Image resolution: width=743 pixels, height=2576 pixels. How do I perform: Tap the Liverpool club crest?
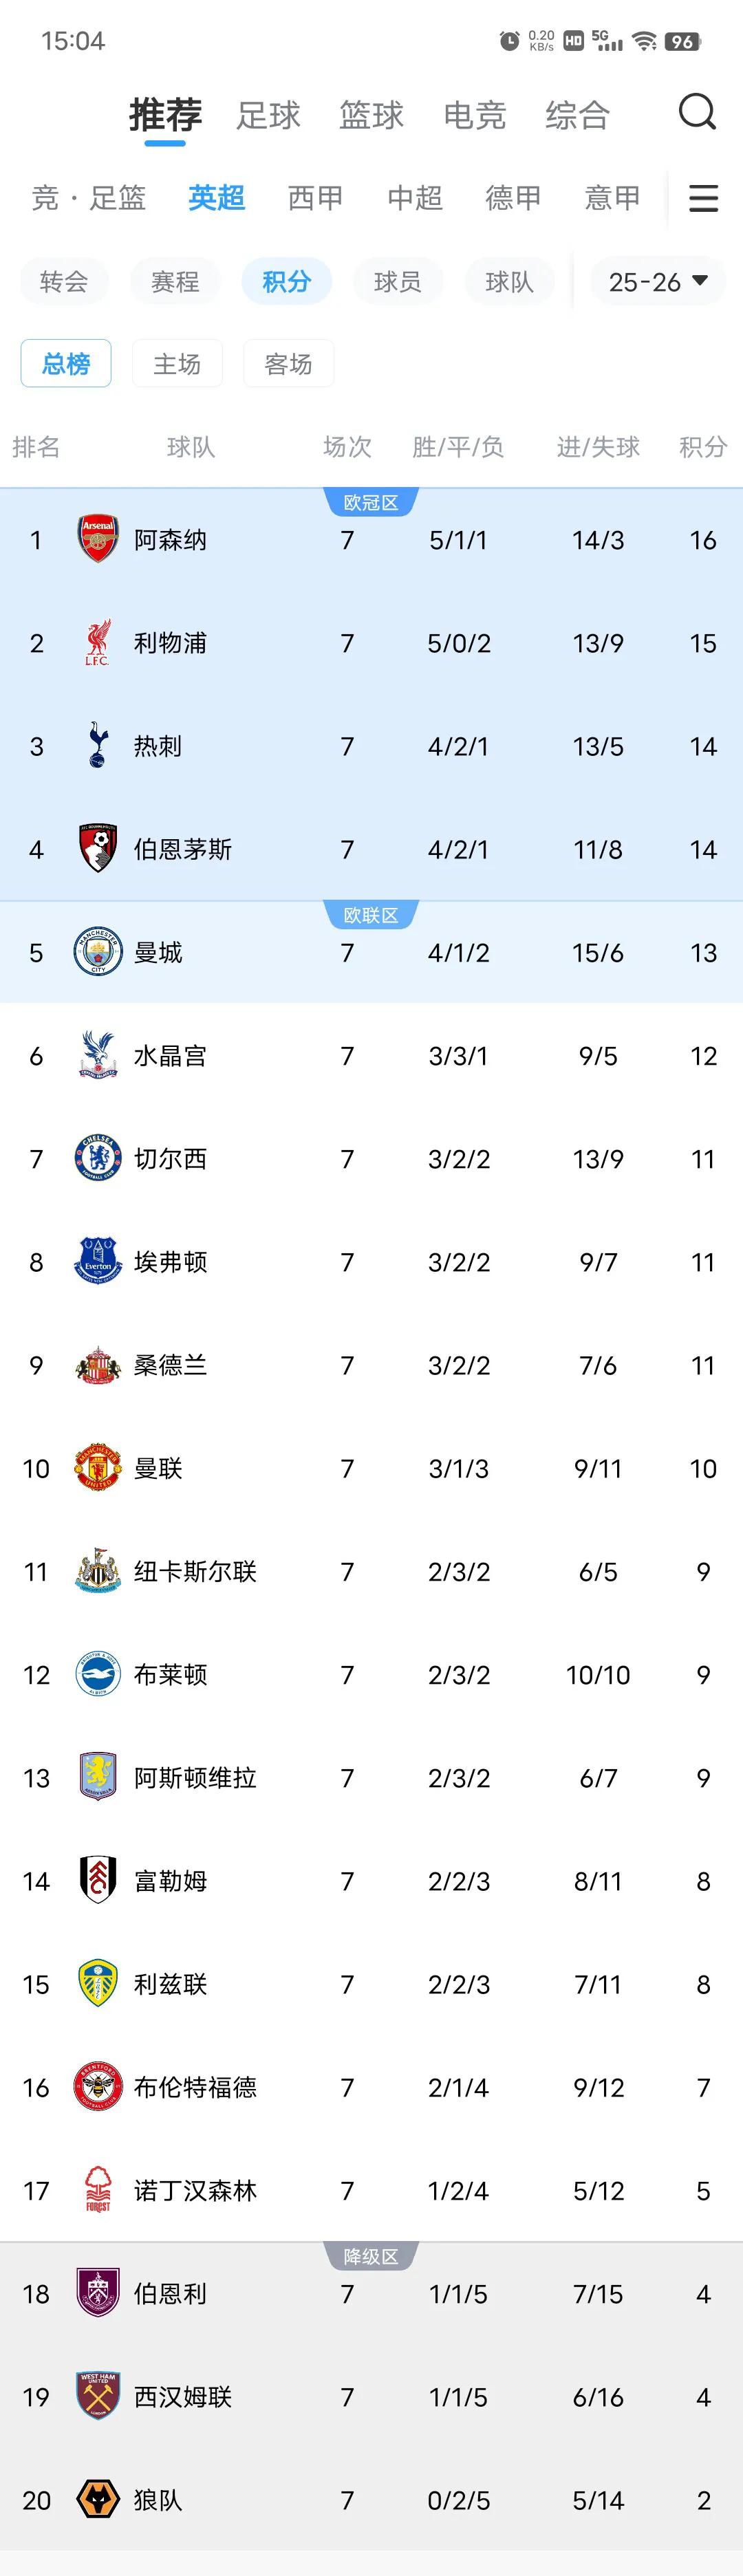[x=98, y=643]
